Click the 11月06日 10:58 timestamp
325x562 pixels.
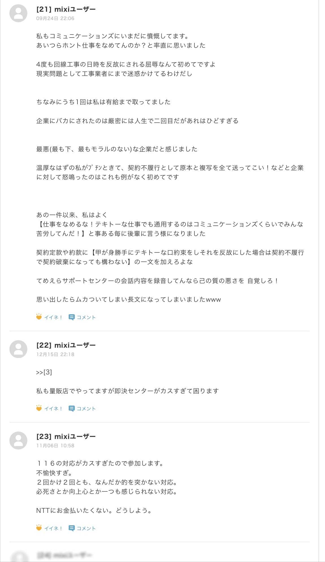[x=55, y=445]
